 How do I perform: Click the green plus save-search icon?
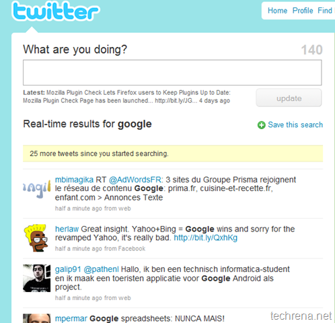[x=262, y=125]
